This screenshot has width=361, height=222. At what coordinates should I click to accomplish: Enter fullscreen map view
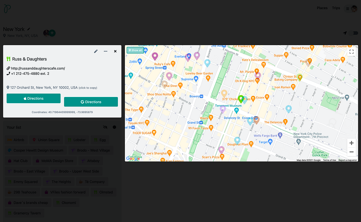(351, 51)
